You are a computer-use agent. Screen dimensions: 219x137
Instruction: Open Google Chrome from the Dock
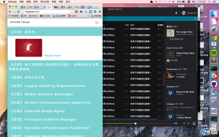[x=214, y=37]
